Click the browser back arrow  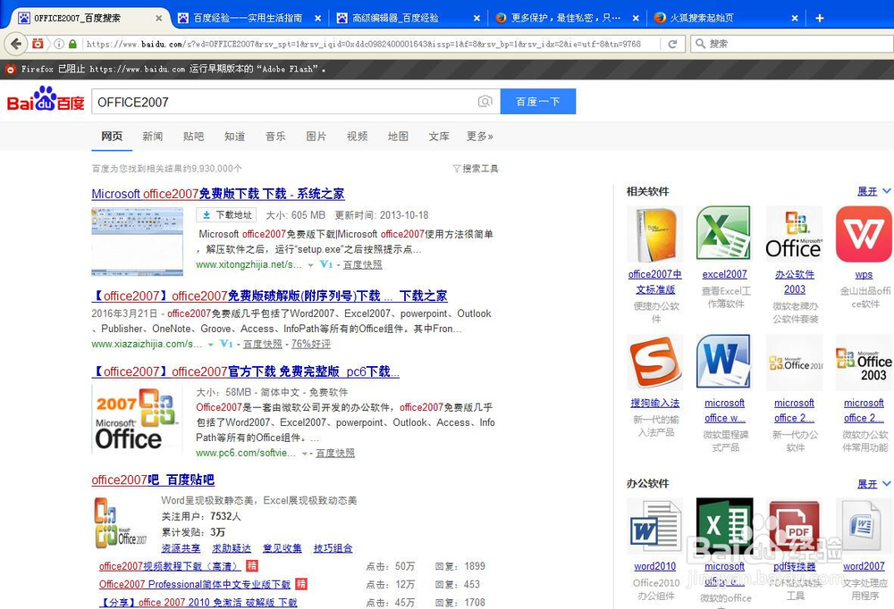click(x=15, y=42)
